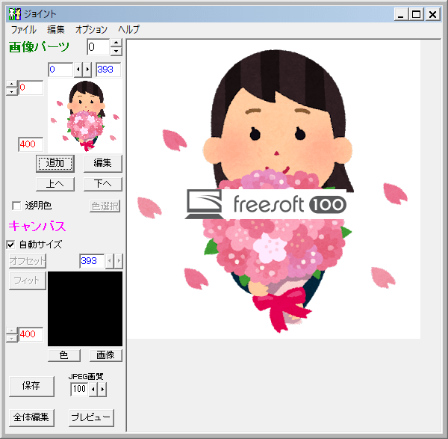Click the 画像 button under canvas preview
Image resolution: width=448 pixels, height=439 pixels.
(x=106, y=355)
